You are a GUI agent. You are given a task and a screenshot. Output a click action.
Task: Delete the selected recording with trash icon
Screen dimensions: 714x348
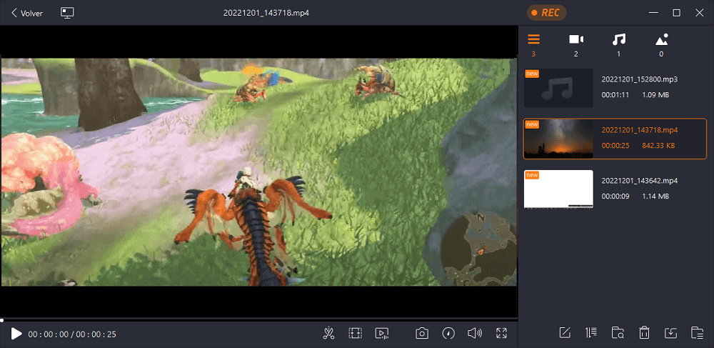(644, 333)
